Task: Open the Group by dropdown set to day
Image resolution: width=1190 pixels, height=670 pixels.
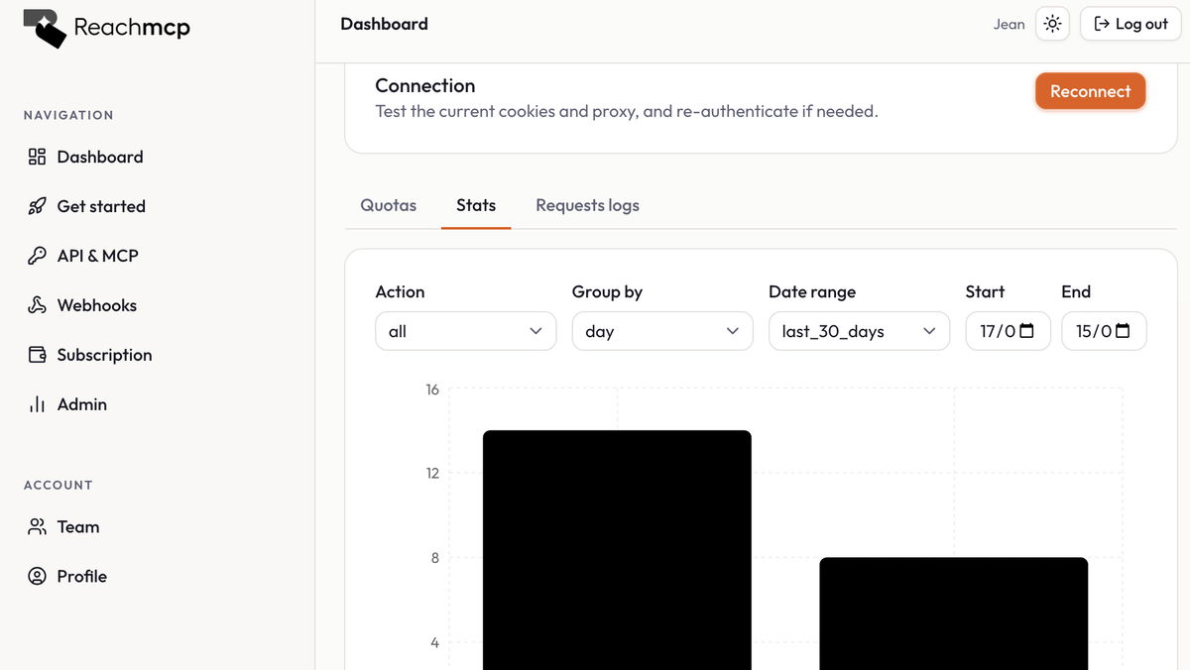Action: pos(662,331)
